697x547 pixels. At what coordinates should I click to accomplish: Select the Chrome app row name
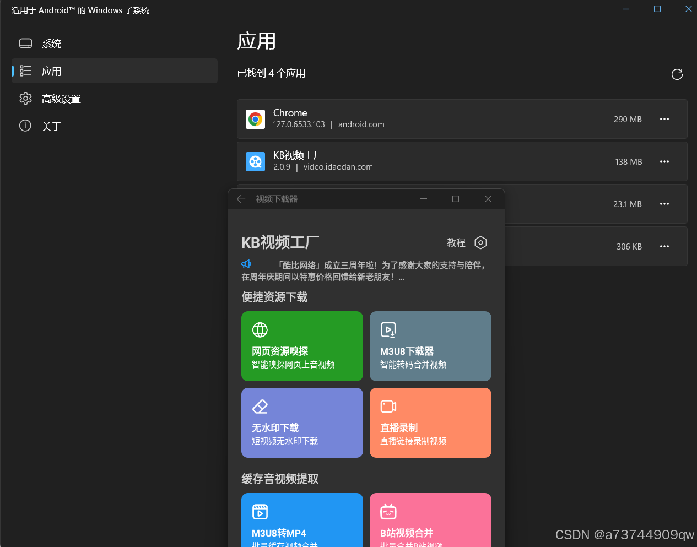click(290, 113)
